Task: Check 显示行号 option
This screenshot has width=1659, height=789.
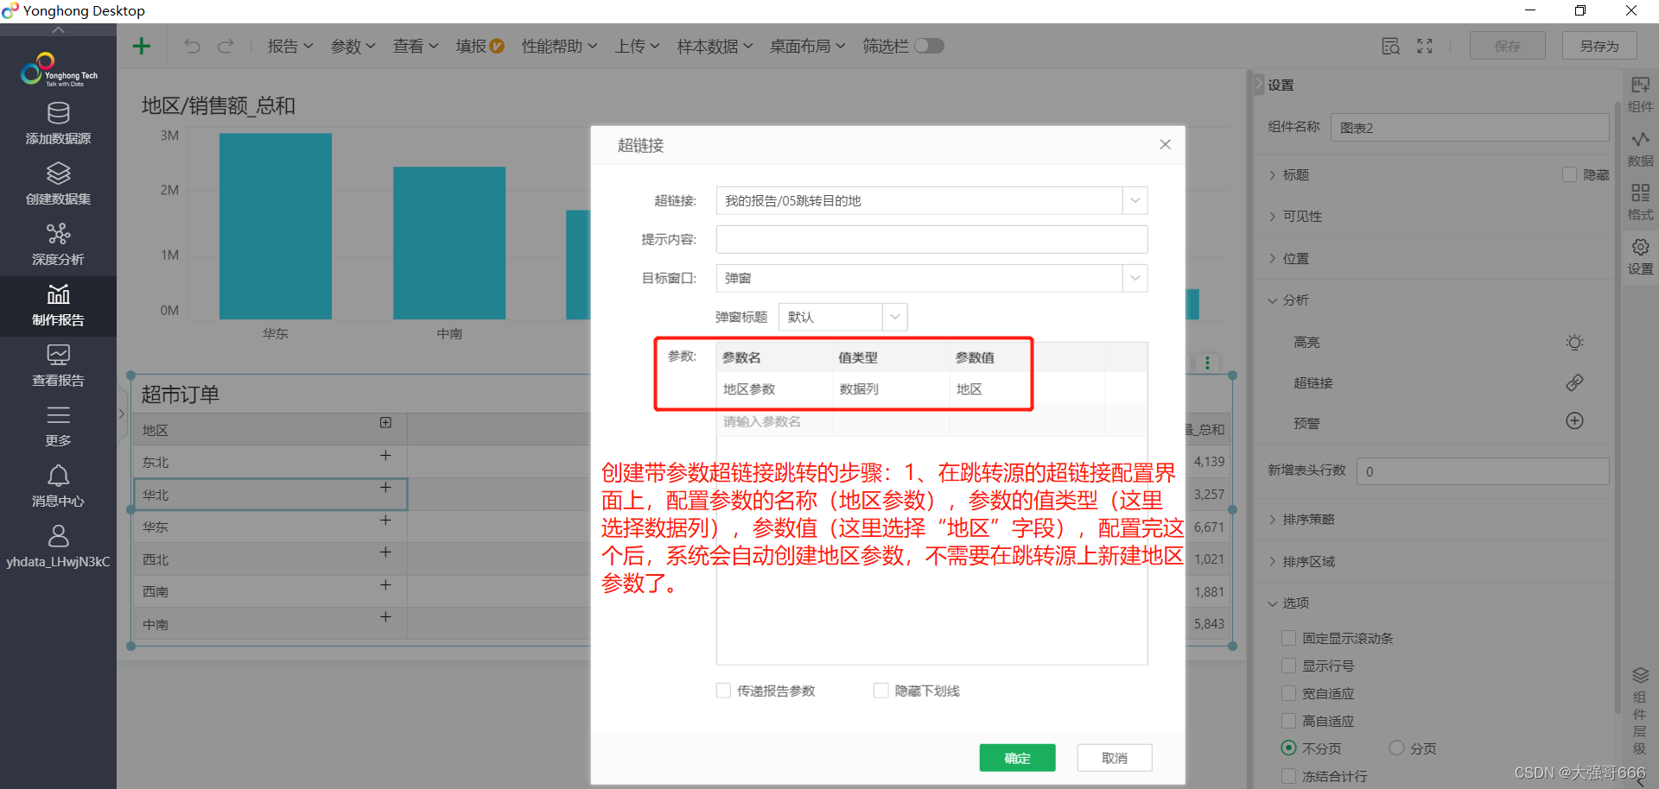Action: coord(1288,666)
